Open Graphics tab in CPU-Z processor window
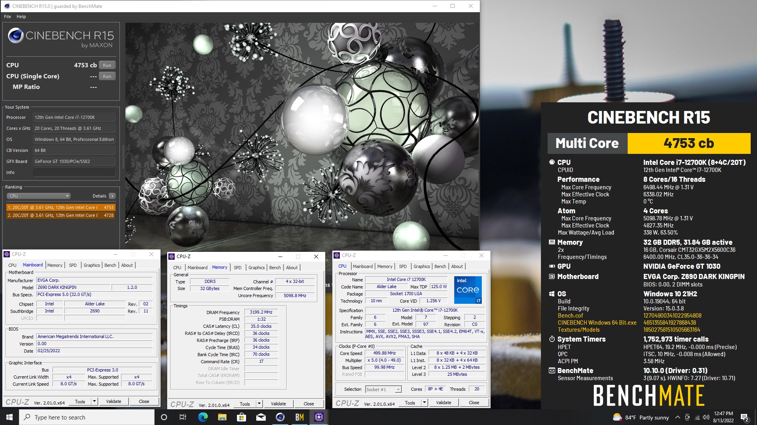Viewport: 757px width, 425px height. pyautogui.click(x=421, y=266)
